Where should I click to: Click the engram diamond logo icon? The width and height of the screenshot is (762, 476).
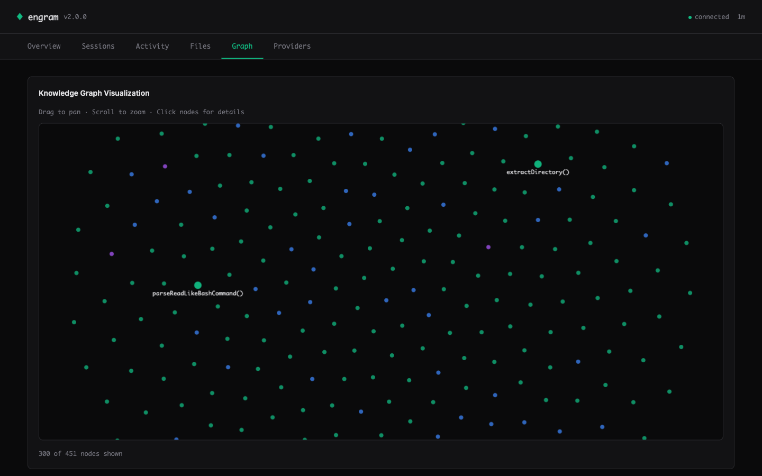point(20,16)
